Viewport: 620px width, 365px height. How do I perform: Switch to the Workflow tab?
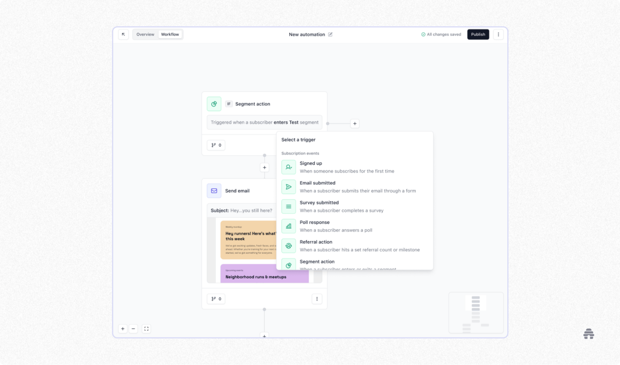pyautogui.click(x=170, y=34)
